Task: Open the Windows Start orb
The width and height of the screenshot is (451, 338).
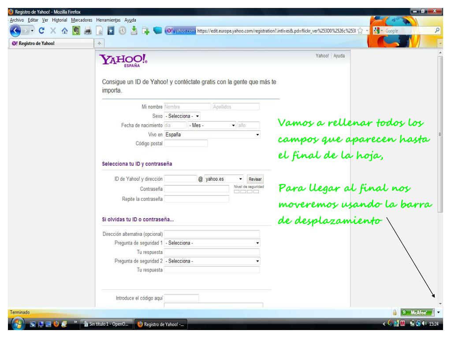Action: pos(18,324)
